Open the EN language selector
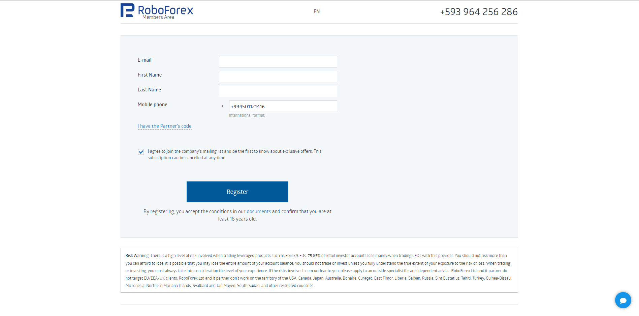 [316, 11]
